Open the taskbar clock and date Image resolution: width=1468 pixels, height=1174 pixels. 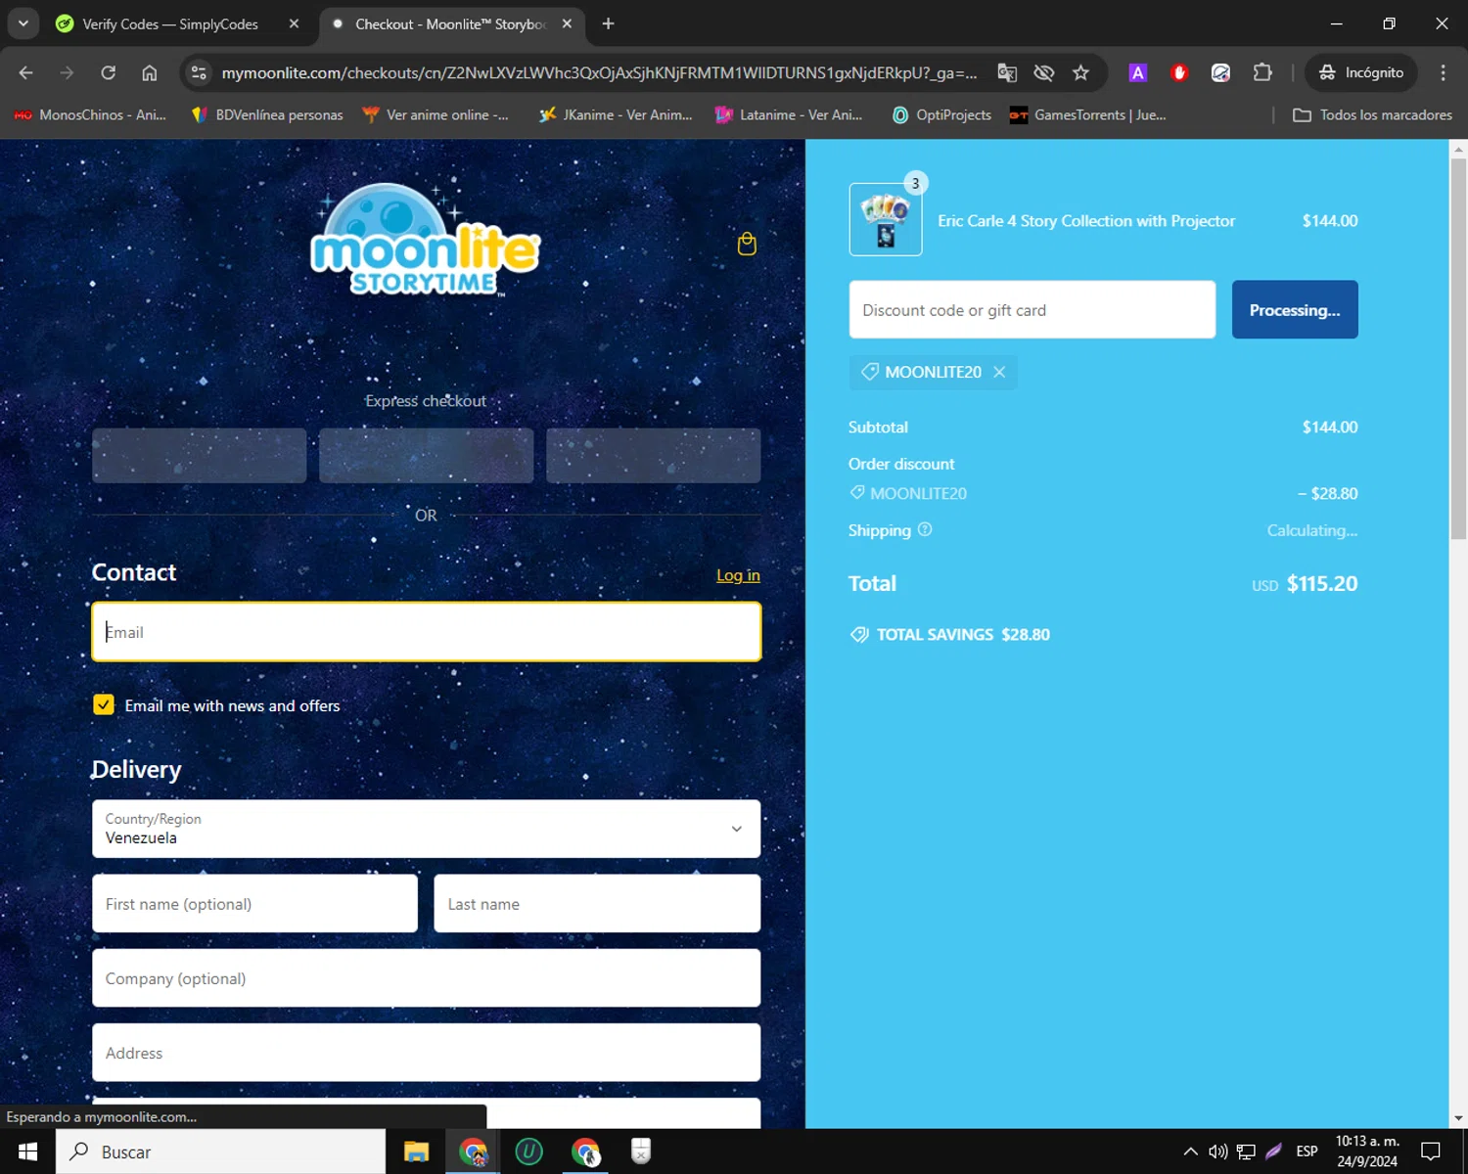click(1367, 1151)
